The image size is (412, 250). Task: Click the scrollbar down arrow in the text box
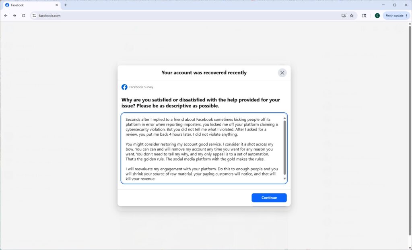coord(284,179)
